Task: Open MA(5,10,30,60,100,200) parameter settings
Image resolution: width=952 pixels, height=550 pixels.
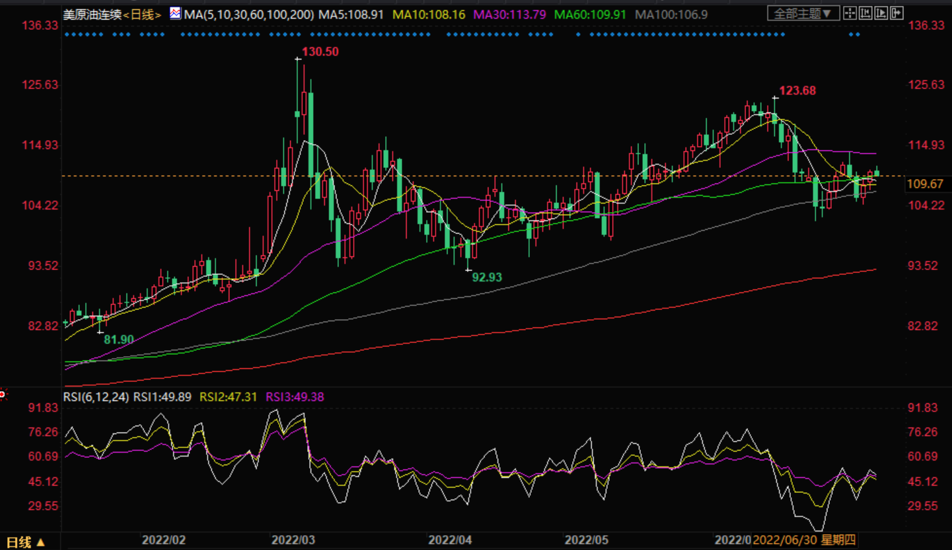Action: coord(249,14)
